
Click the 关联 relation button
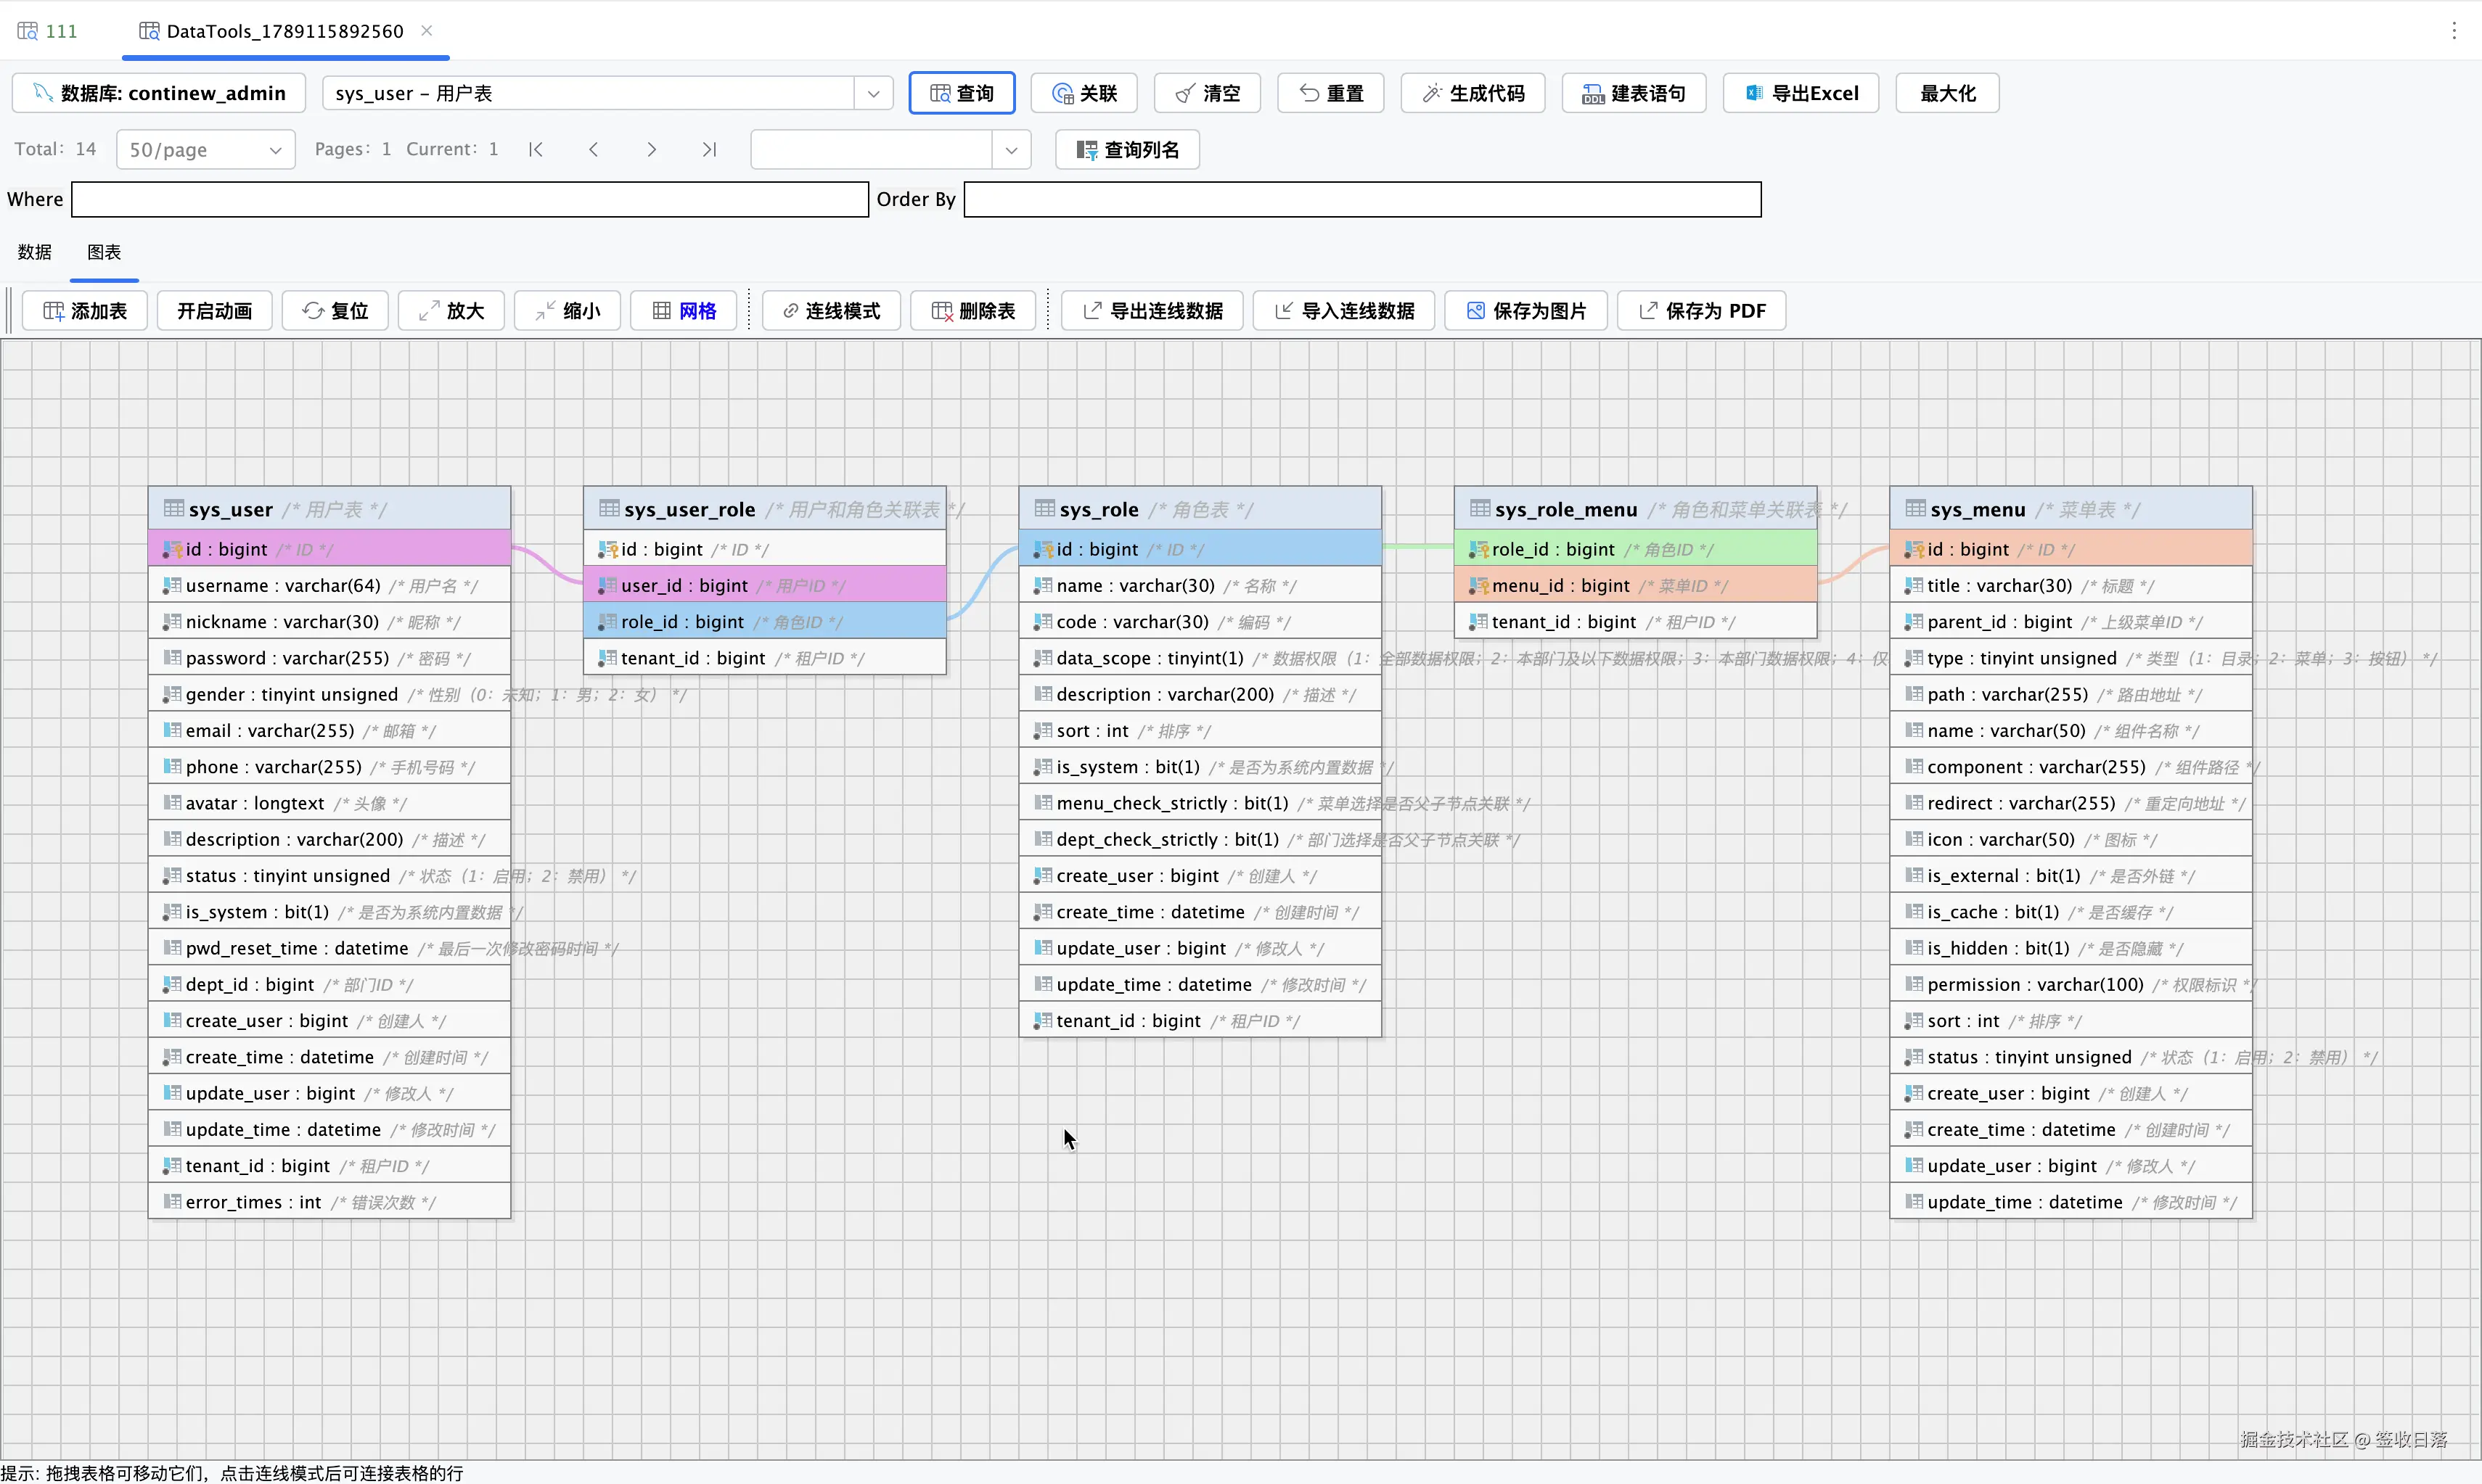tap(1084, 93)
